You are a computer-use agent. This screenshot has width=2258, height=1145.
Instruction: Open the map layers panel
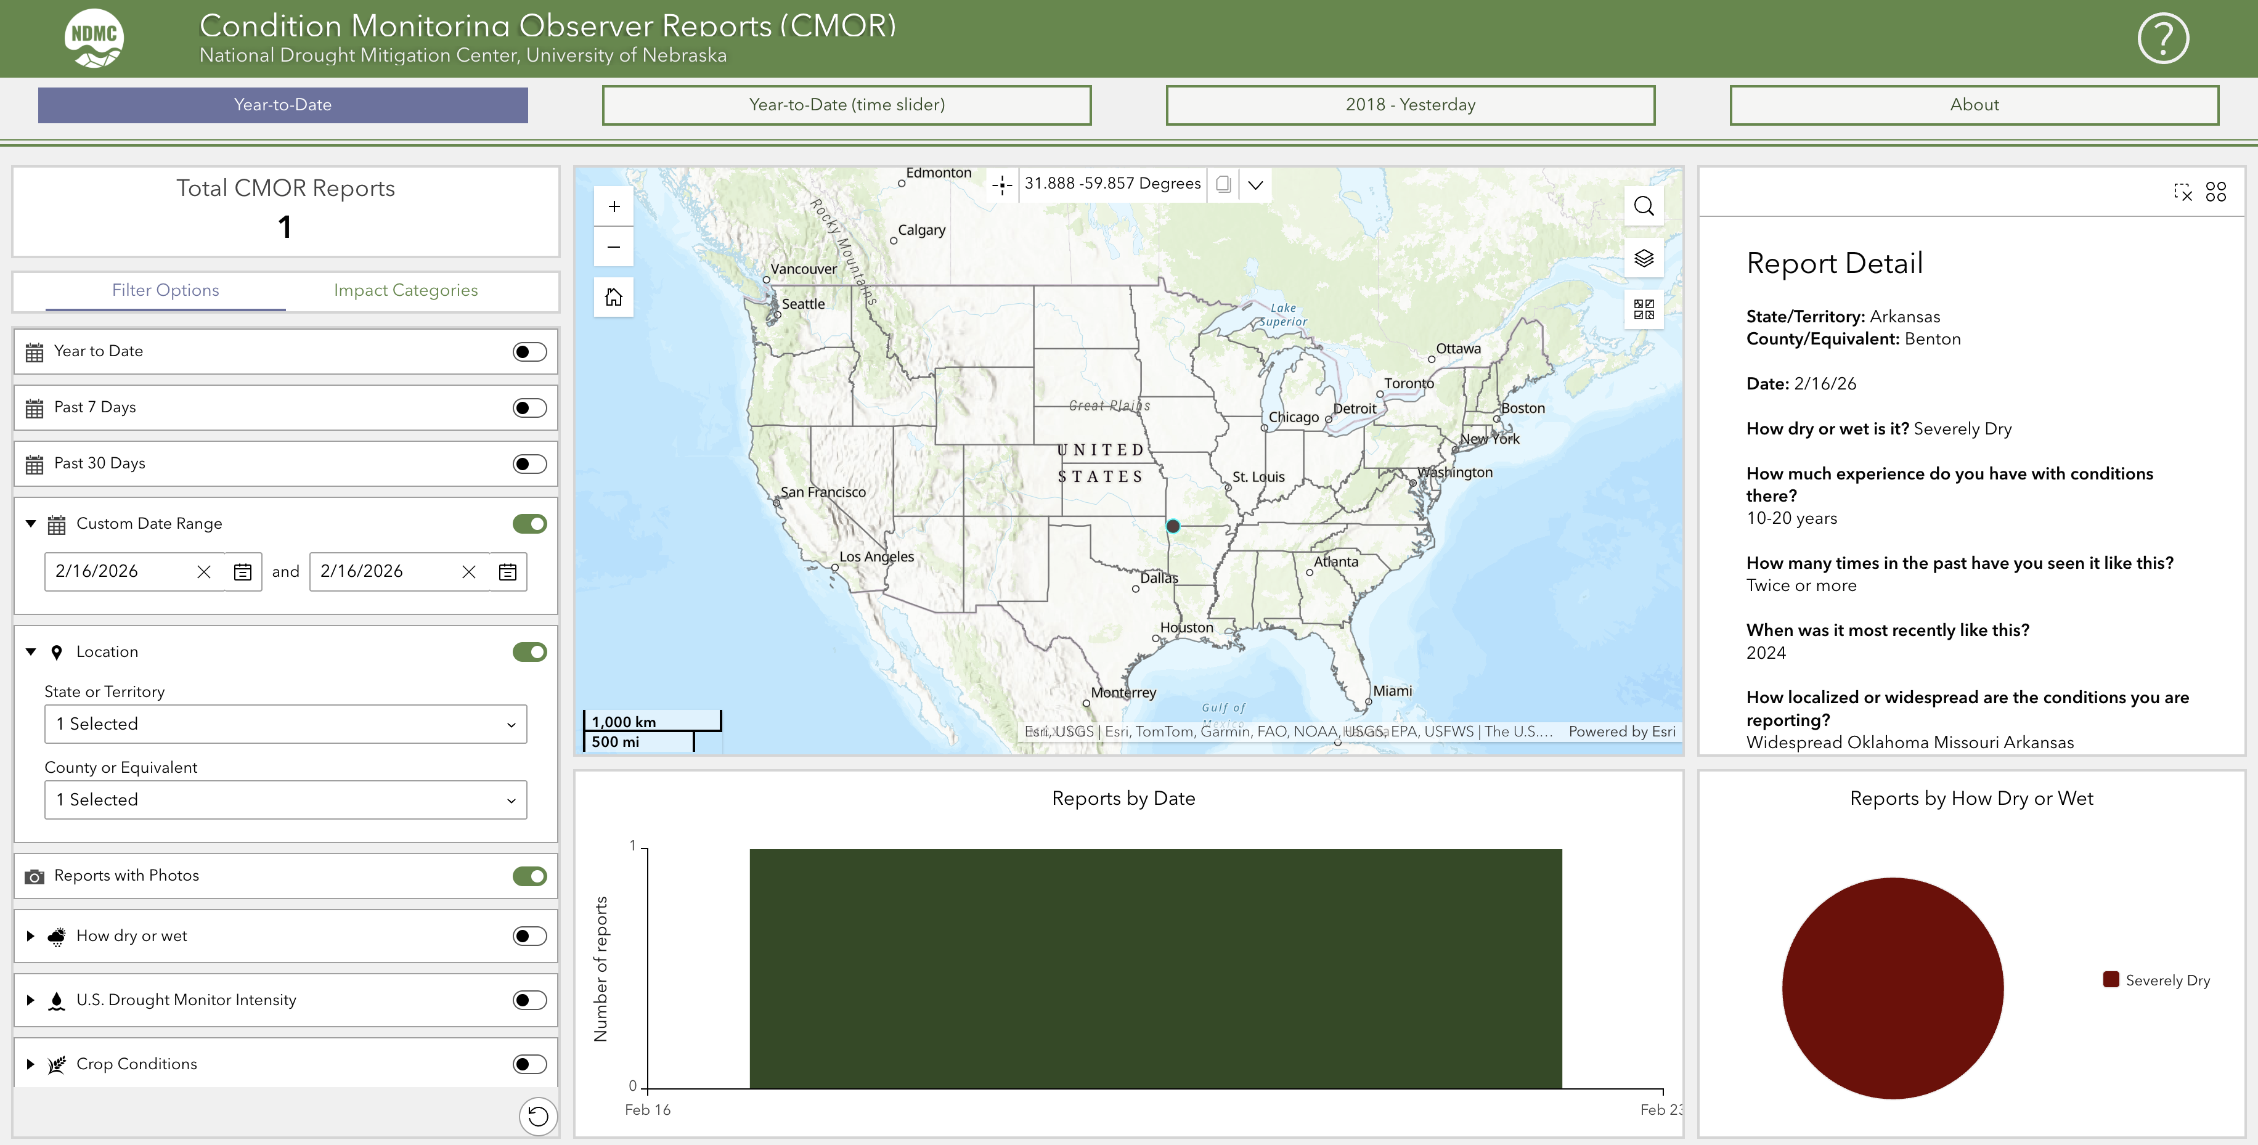1644,258
